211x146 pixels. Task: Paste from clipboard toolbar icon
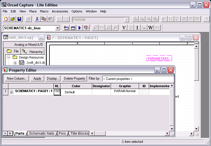pyautogui.click(x=51, y=19)
